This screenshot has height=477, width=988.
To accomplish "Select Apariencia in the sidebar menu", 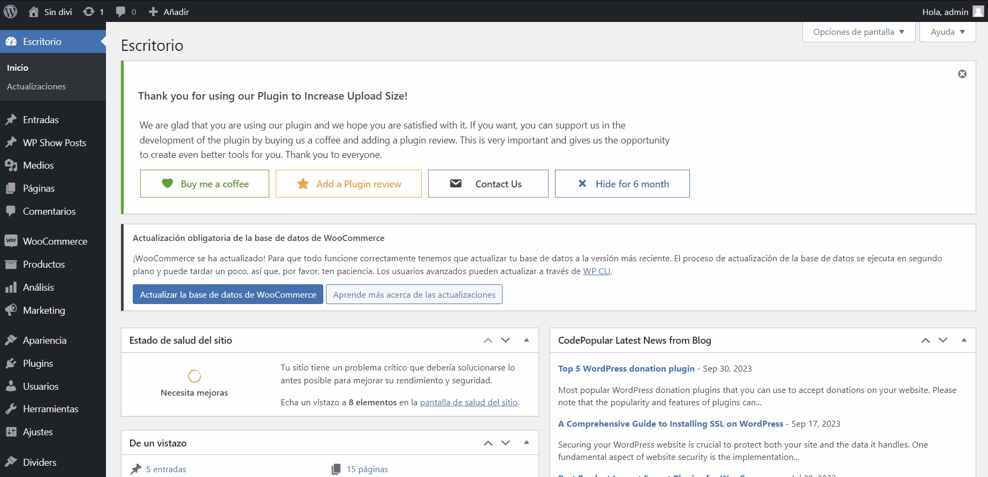I will tap(44, 340).
